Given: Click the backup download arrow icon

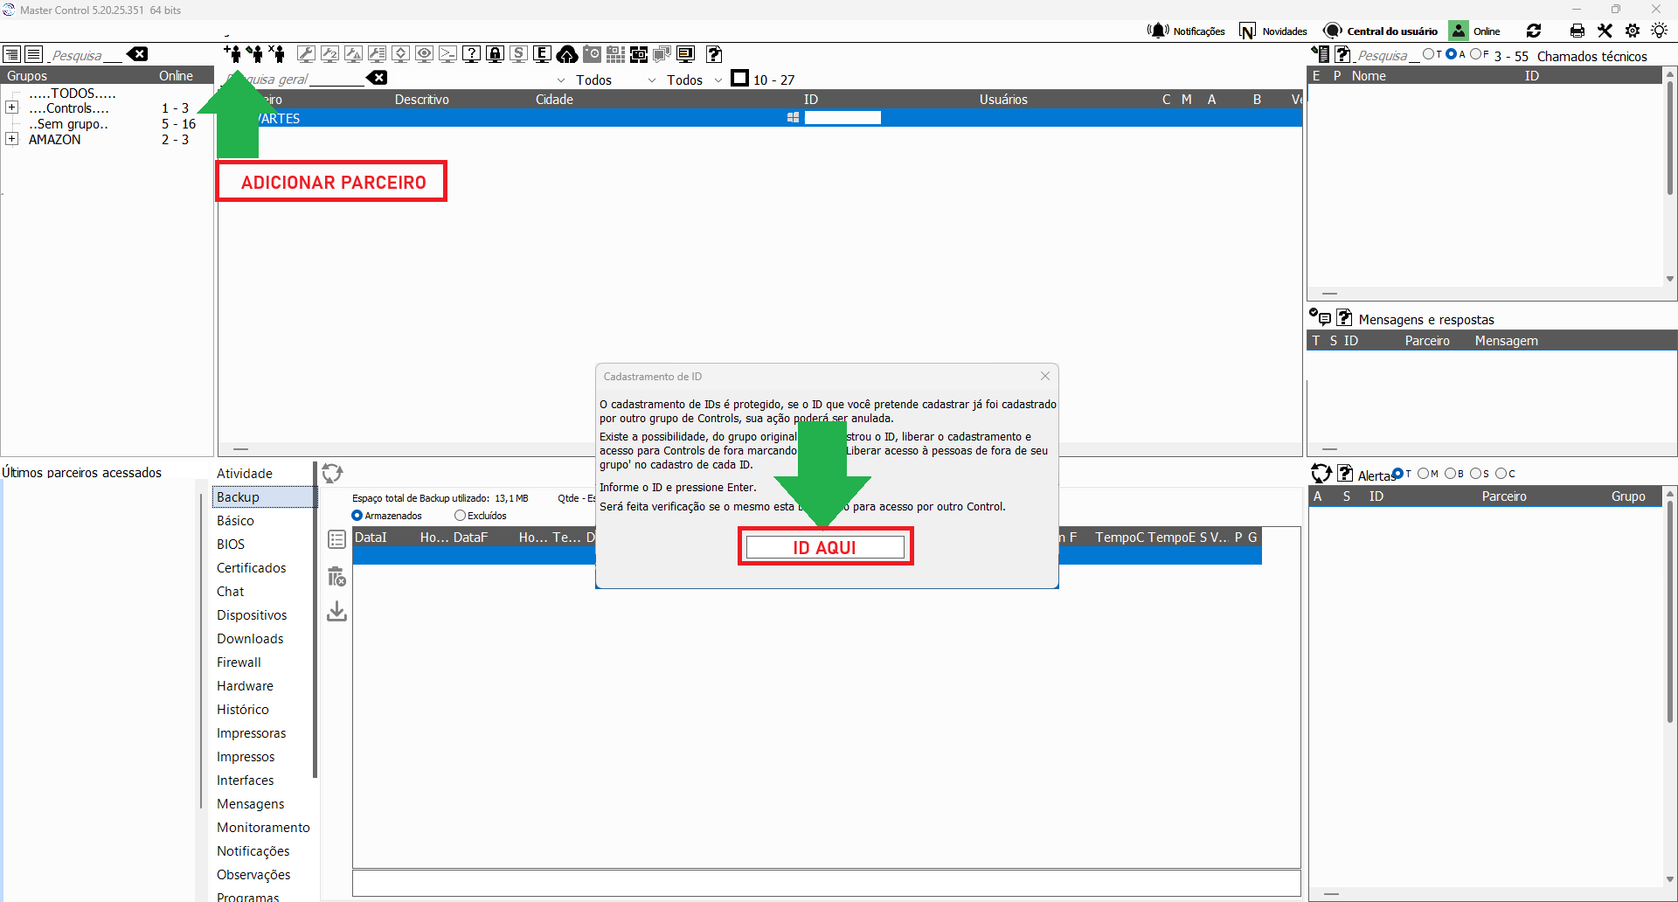Looking at the screenshot, I should [336, 611].
